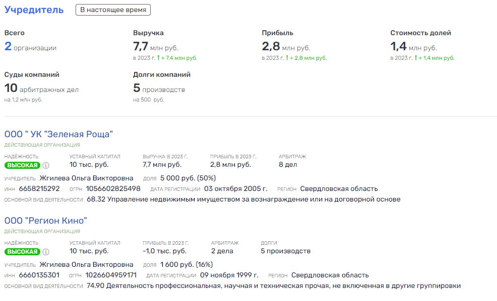Select OGRN value 1026604959171
This screenshot has width=497, height=301.
click(x=111, y=275)
